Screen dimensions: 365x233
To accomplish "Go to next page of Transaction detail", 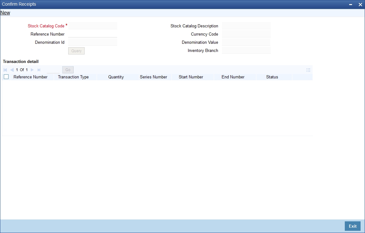I will (32, 70).
